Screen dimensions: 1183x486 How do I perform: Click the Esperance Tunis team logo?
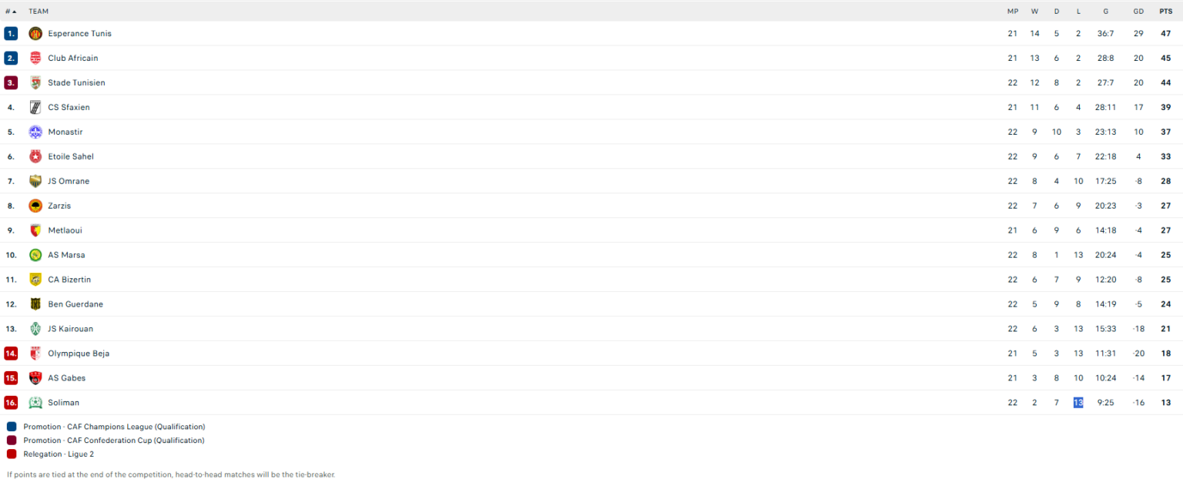[x=35, y=33]
